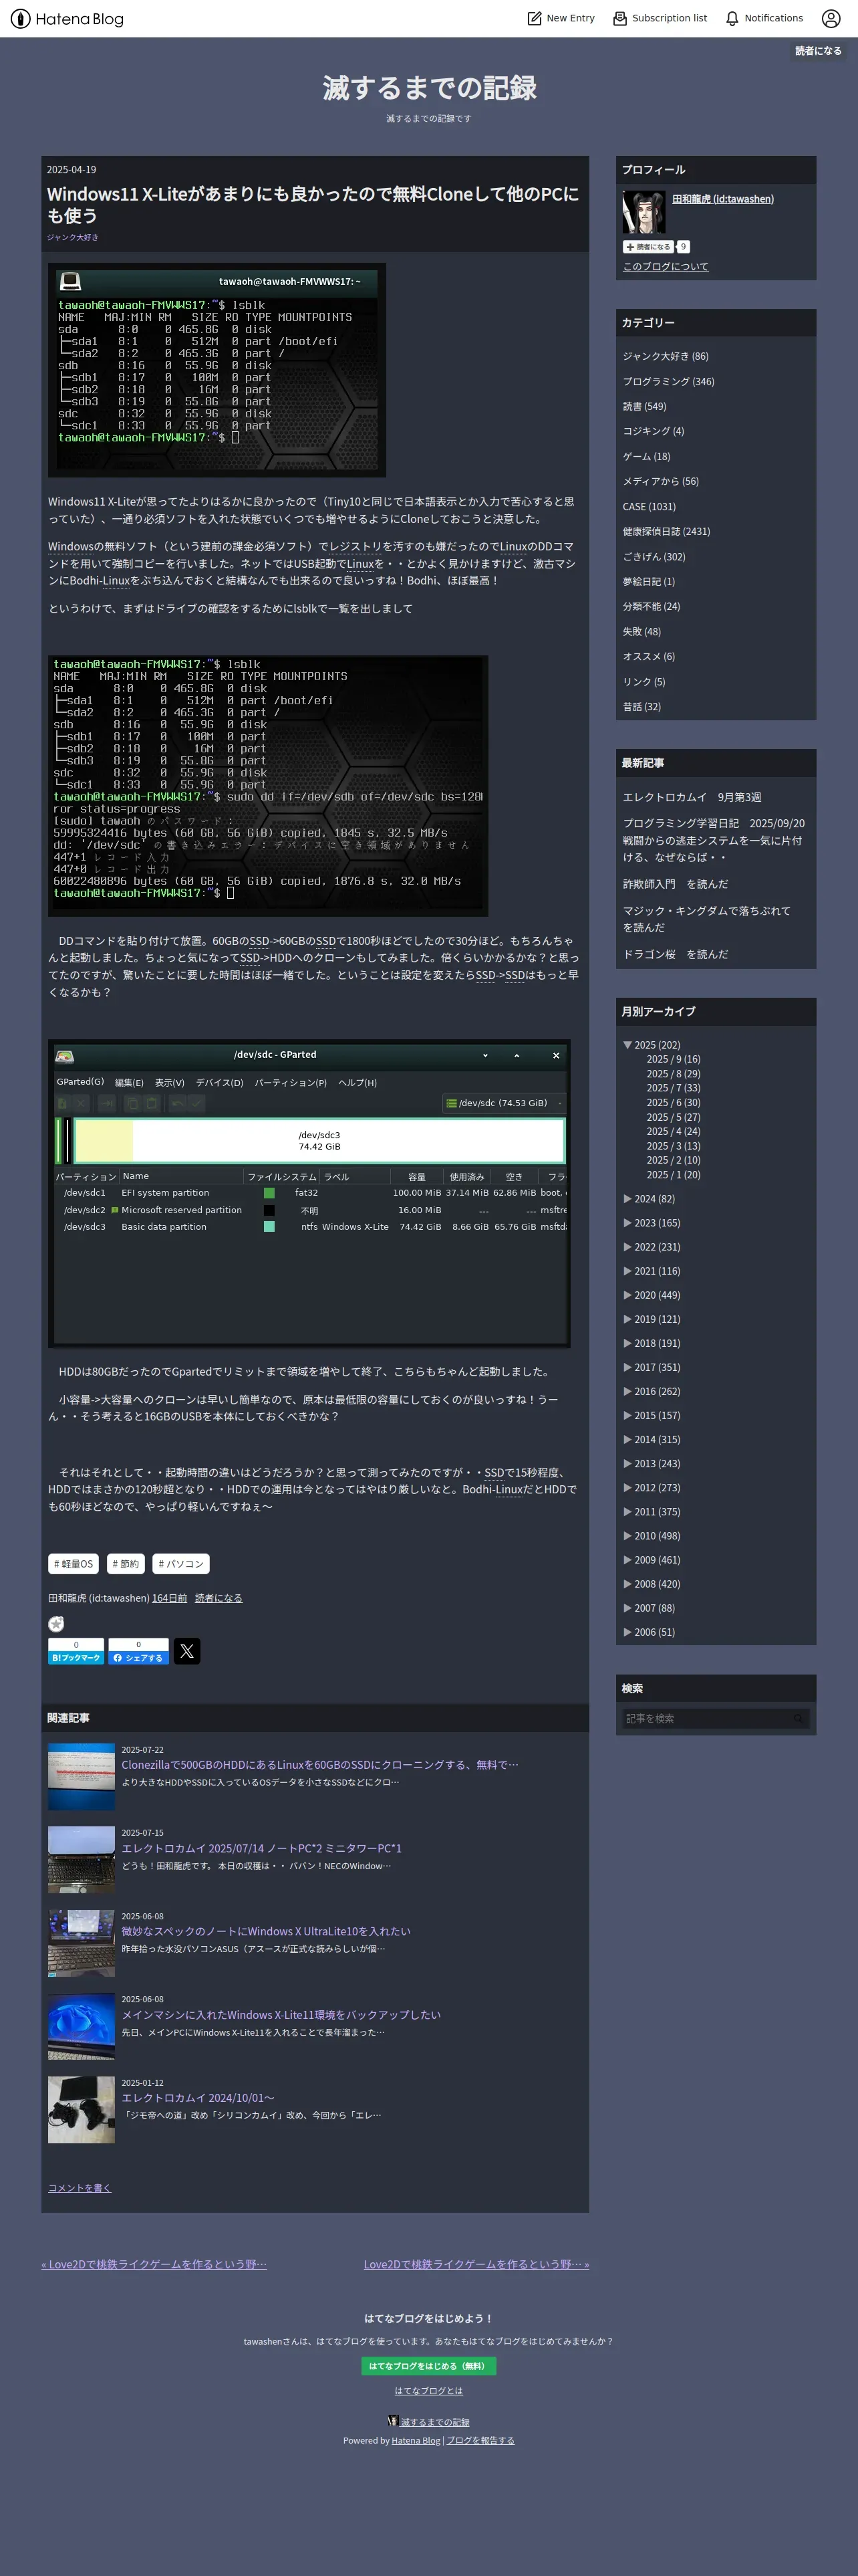Click the 読者になる button at the page top
Screen dimensions: 858x2576
pyautogui.click(x=818, y=51)
